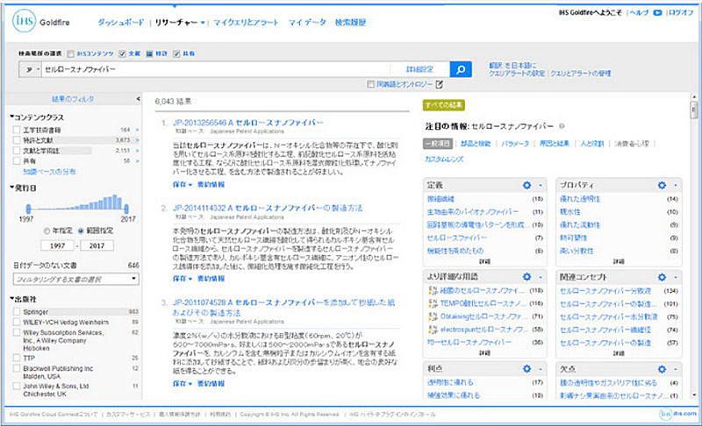702x426 pixels.
Task: Grab the 2017 date range slider handle
Action: (126, 209)
